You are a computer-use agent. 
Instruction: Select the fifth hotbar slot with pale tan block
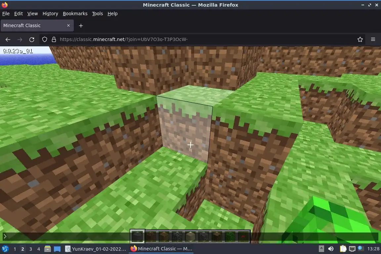(190, 236)
